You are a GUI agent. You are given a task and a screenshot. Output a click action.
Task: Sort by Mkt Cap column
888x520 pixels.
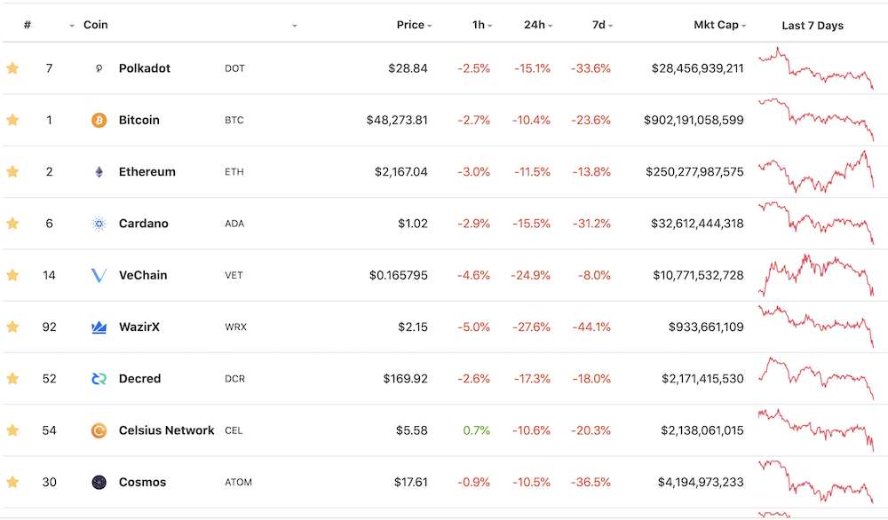point(720,25)
